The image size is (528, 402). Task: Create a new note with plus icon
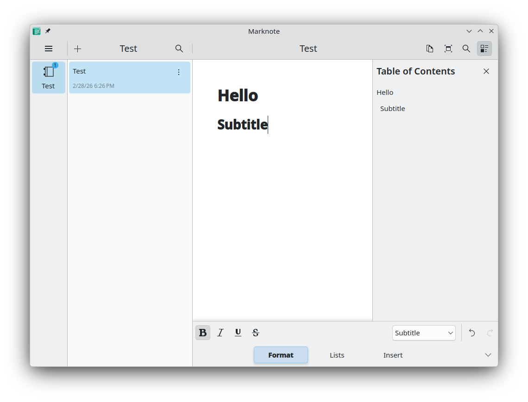point(78,49)
